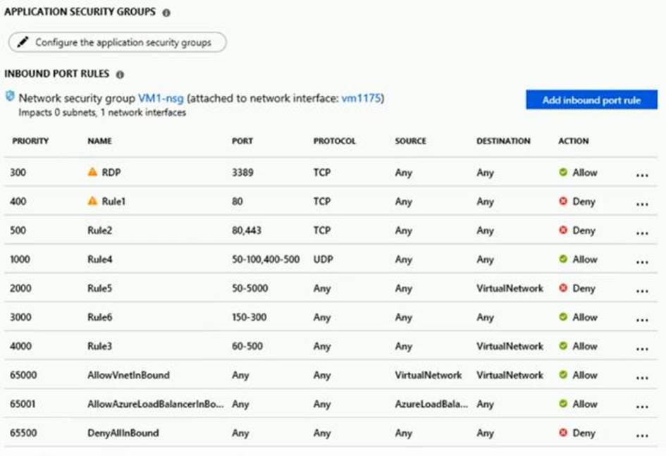The width and height of the screenshot is (666, 456).
Task: Open the ellipsis menu for RDP rule
Action: 641,174
